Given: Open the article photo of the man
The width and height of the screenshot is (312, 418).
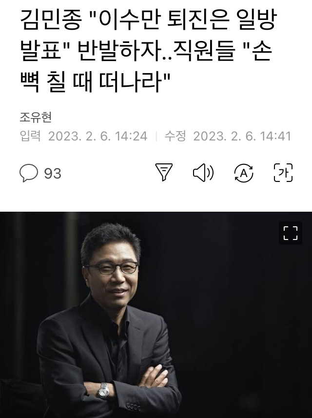Looking at the screenshot, I should pos(156,315).
